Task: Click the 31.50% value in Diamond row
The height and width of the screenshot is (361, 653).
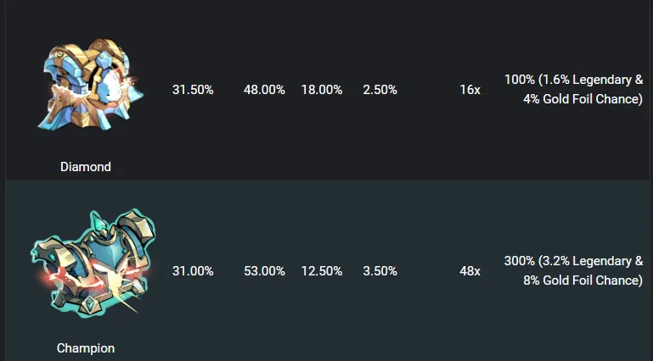Action: [x=193, y=90]
